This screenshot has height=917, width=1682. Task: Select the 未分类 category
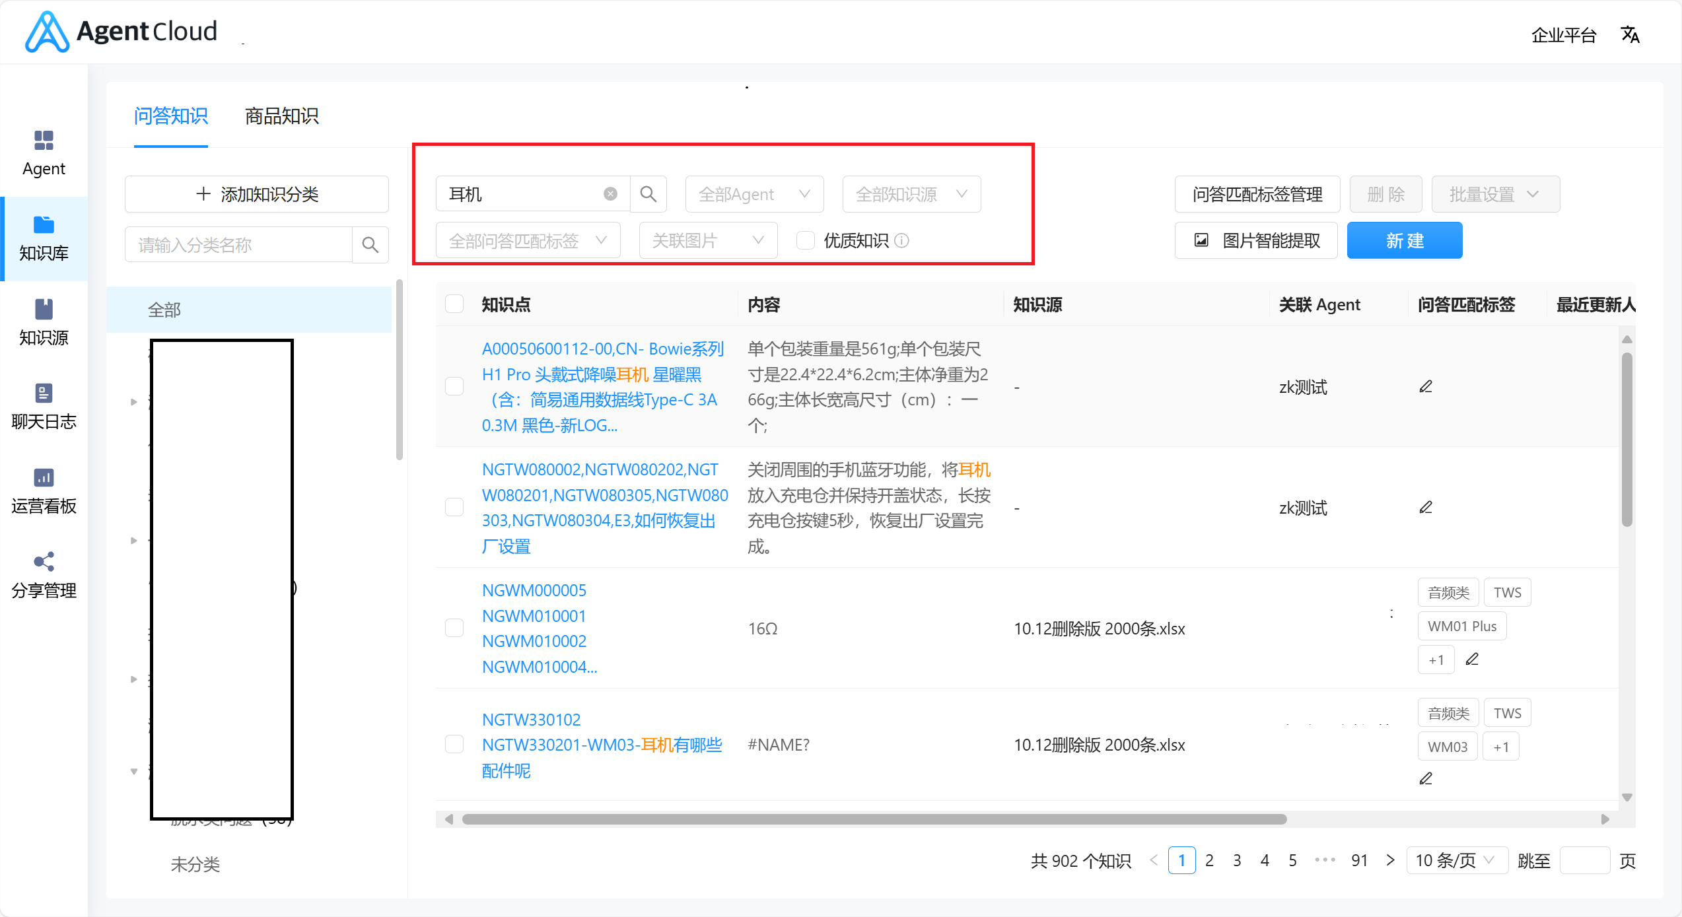195,864
